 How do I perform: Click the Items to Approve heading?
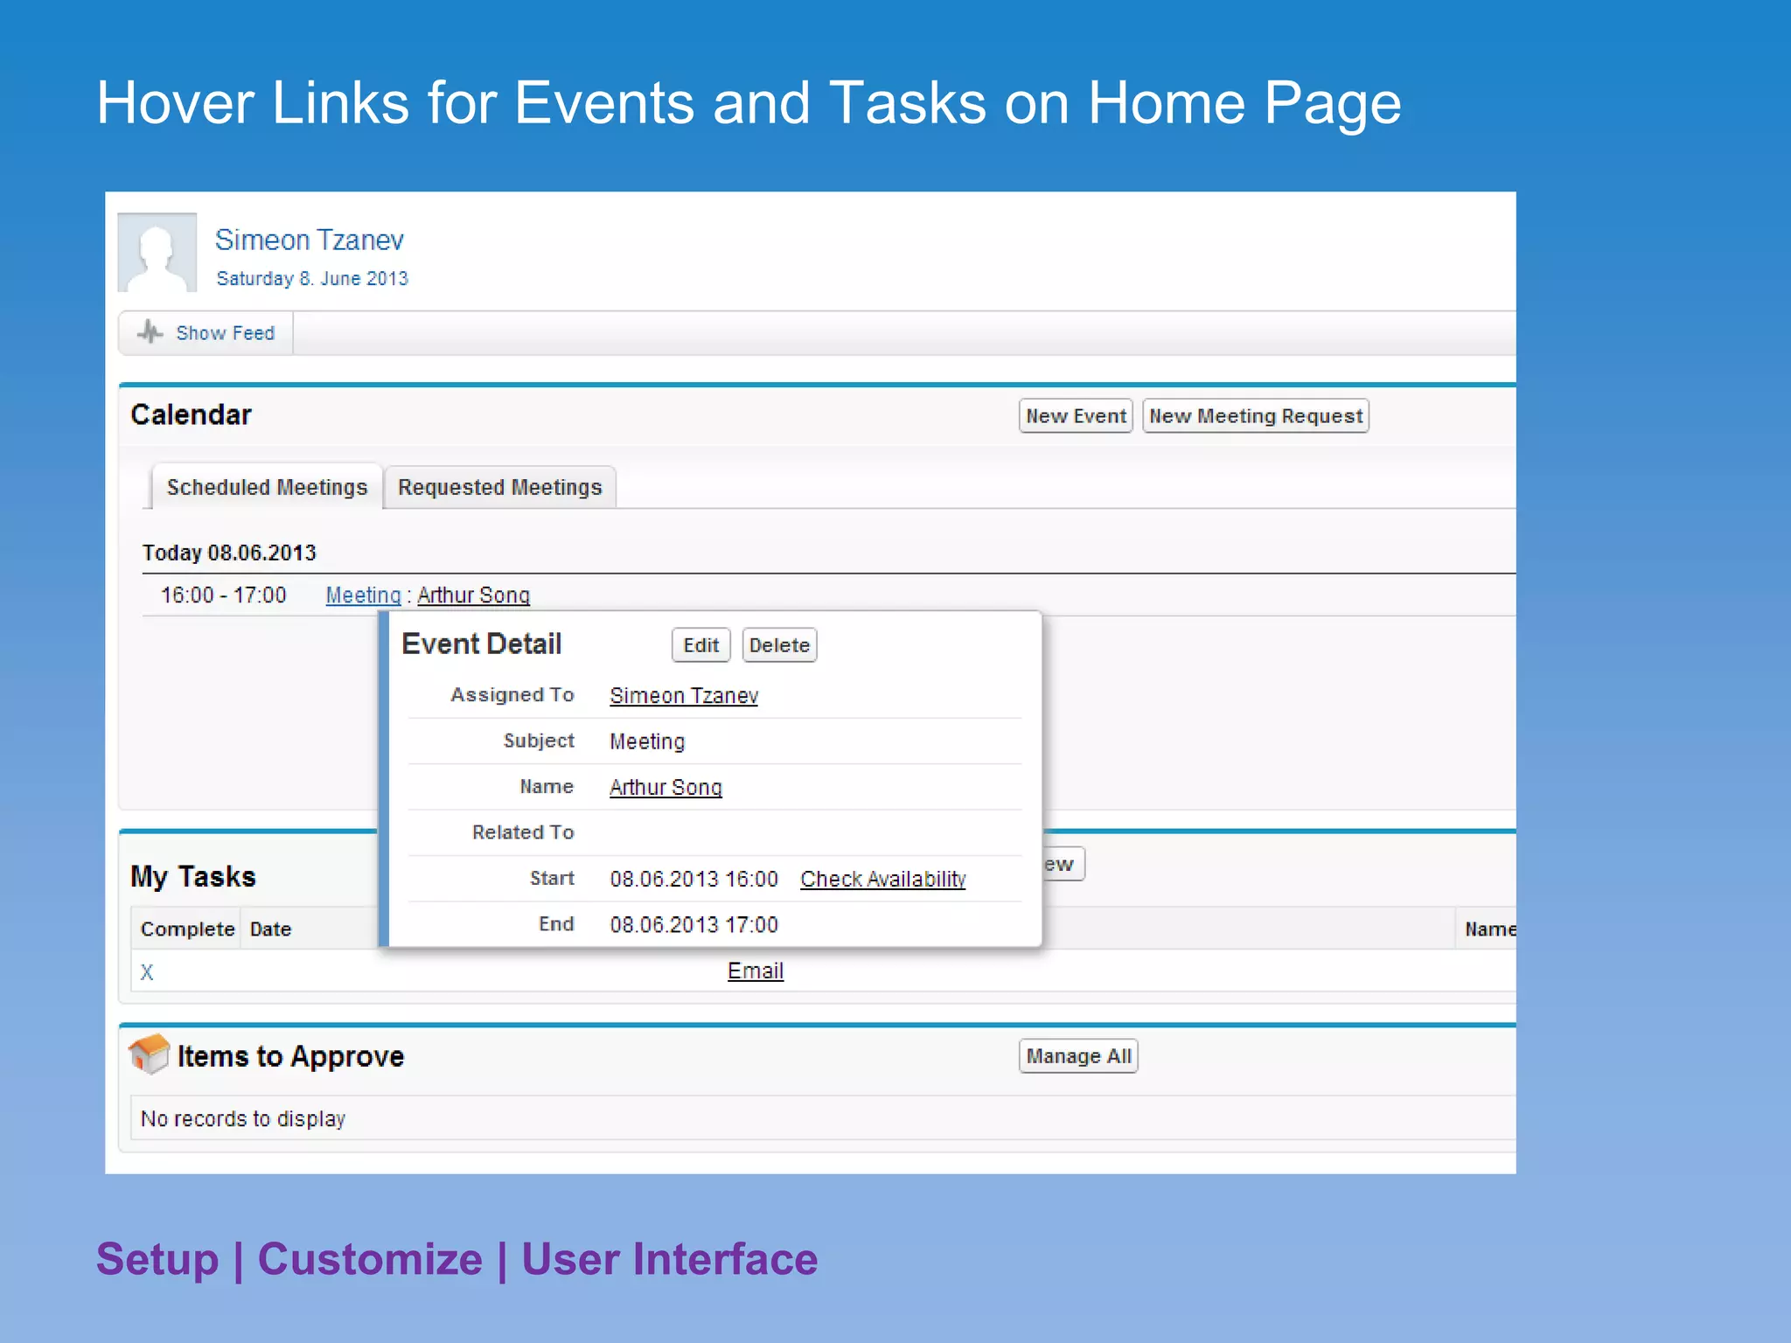(x=290, y=1056)
